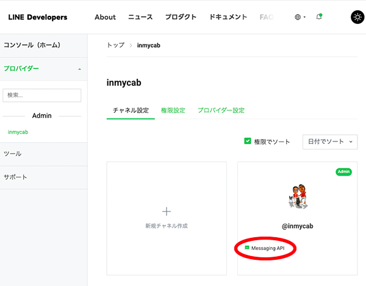Open the ニュース menu item
Viewport: 366px width, 286px height.
click(x=140, y=17)
